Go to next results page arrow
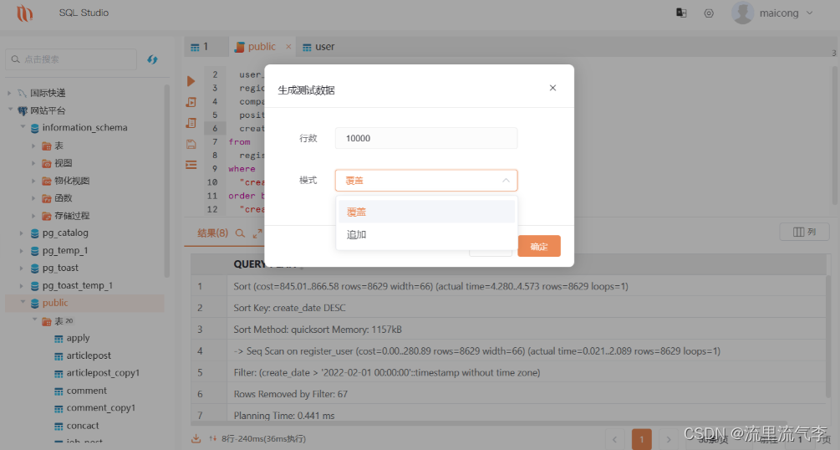 (x=668, y=439)
